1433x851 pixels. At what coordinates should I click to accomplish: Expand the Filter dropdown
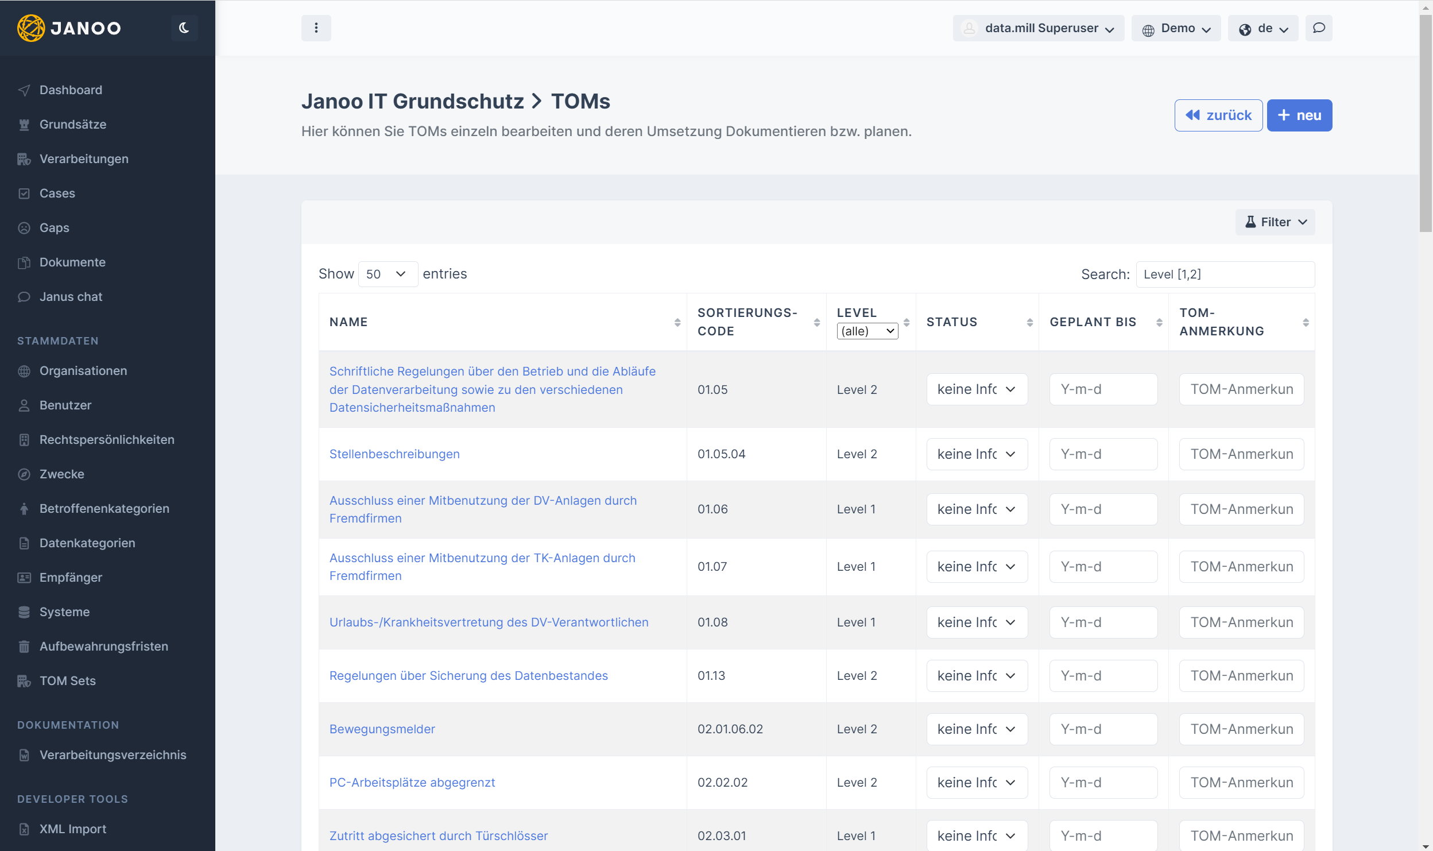[1275, 222]
